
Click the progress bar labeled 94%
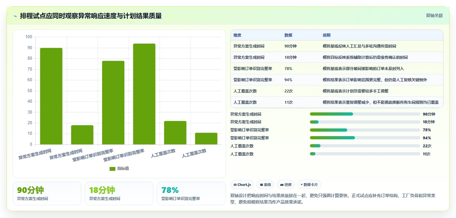[x=365, y=138]
